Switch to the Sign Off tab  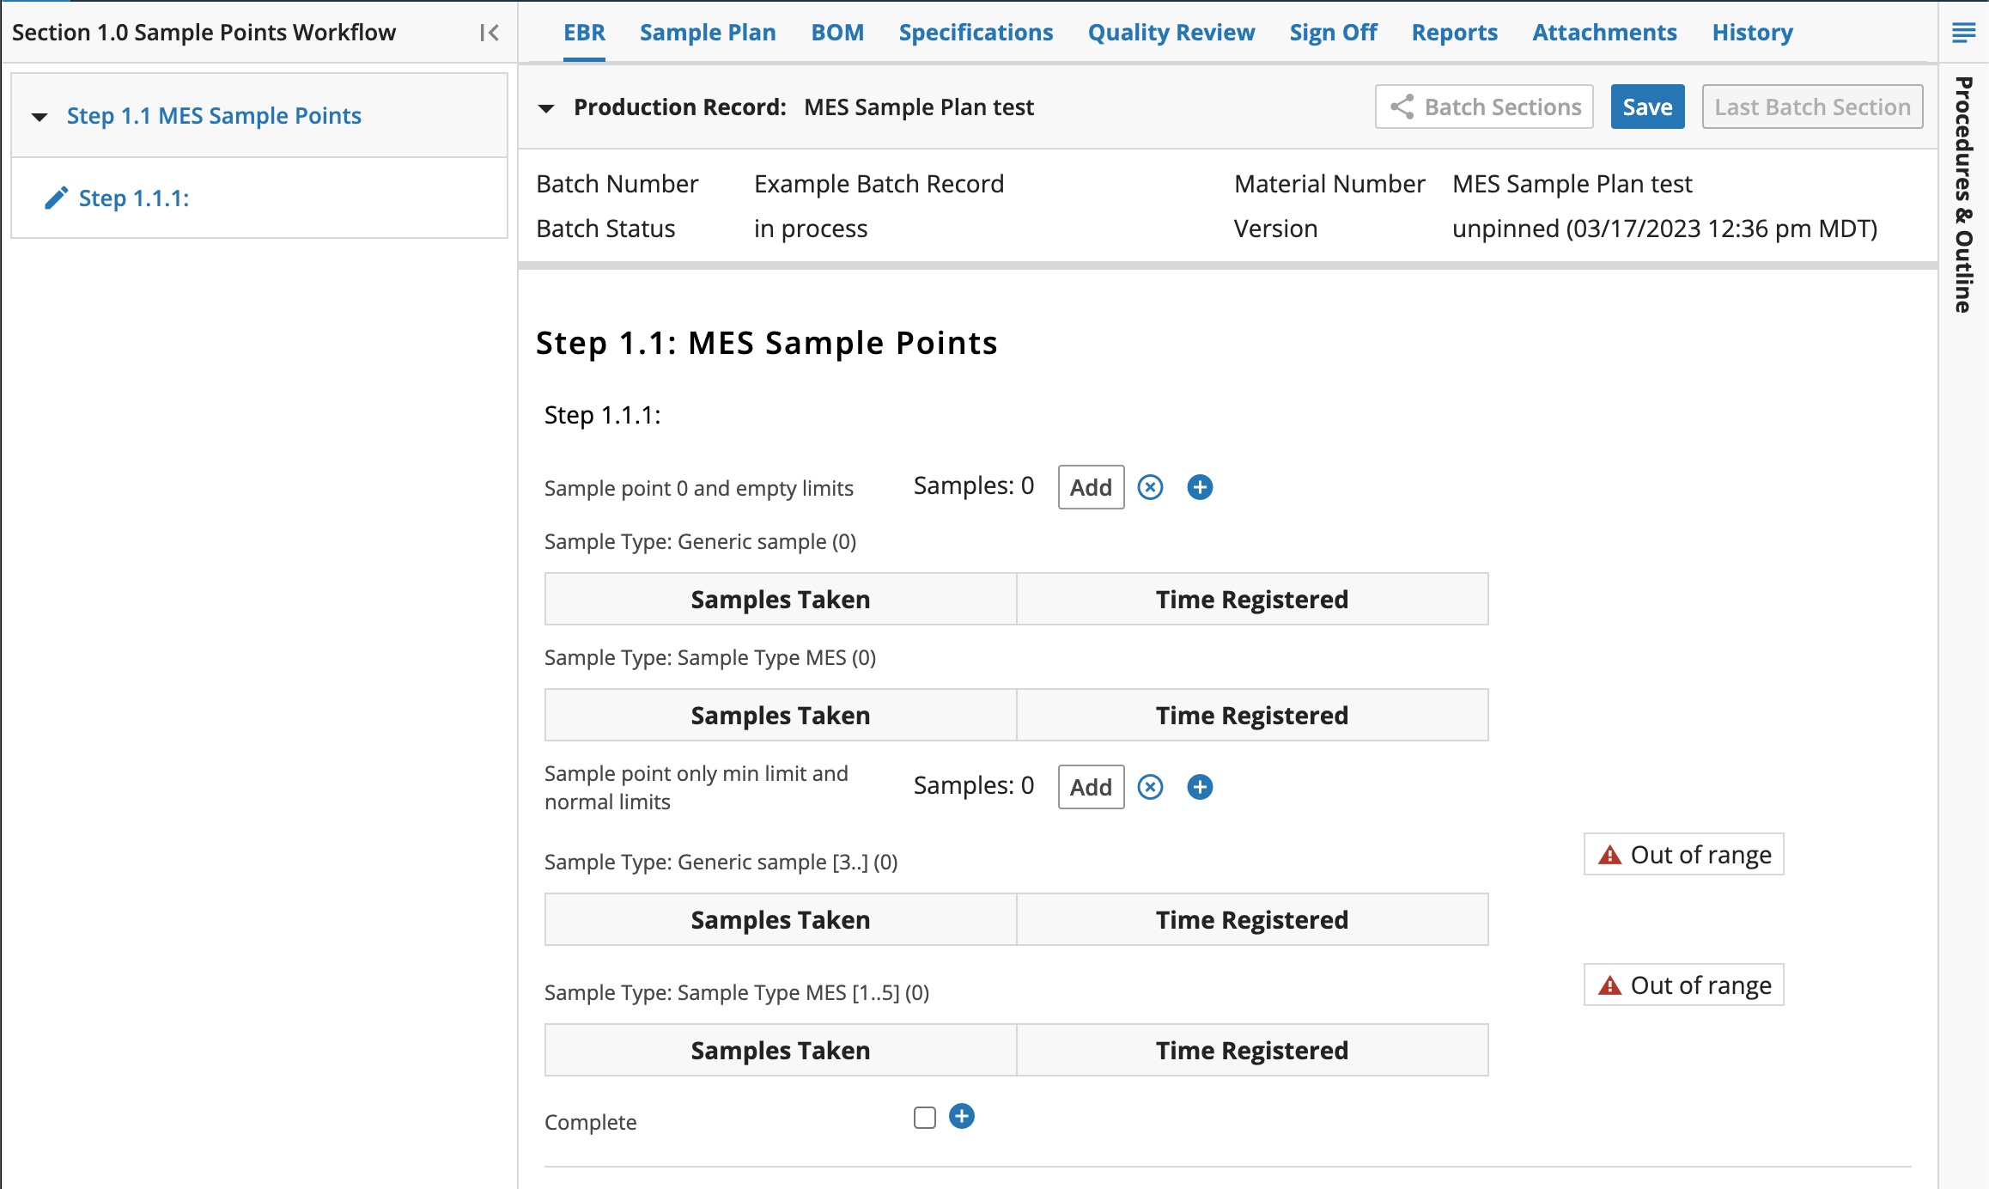[1333, 33]
